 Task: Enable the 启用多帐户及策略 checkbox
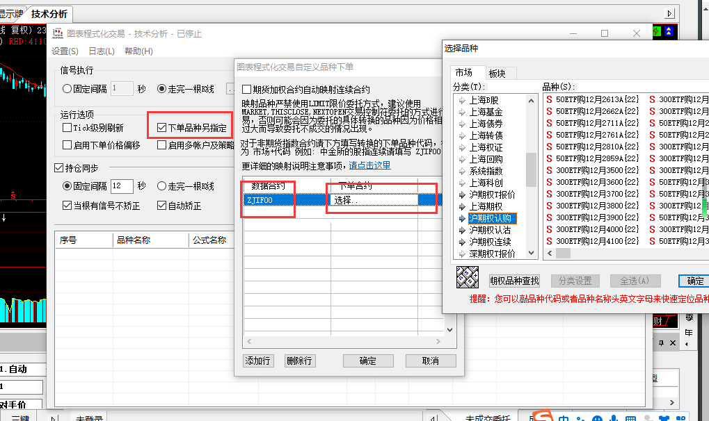[x=161, y=145]
